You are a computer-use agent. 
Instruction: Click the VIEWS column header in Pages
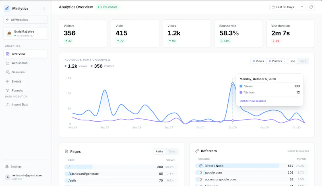pos(171,160)
